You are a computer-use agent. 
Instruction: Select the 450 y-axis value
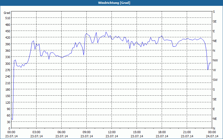8,31
